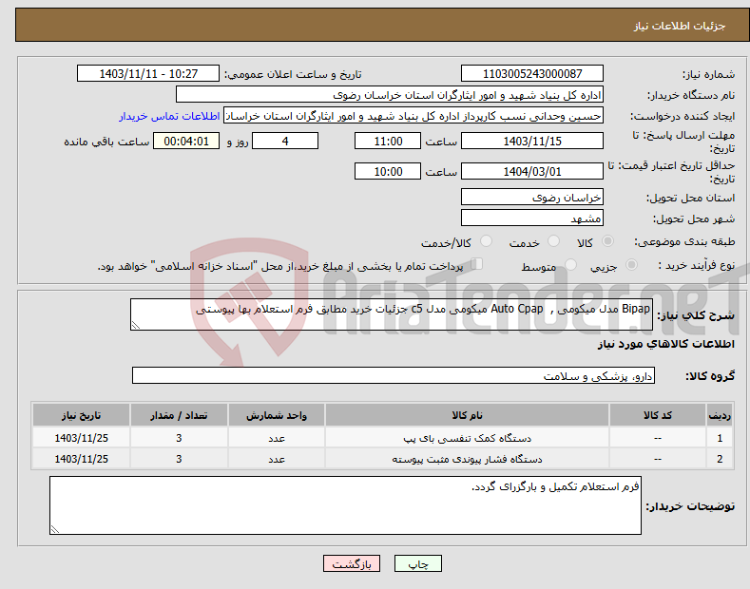Click the جزئیات اطلاعات نیاز page header
The height and width of the screenshot is (589, 750).
(680, 26)
